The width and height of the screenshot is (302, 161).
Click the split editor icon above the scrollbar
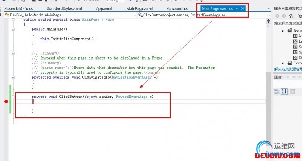(269, 21)
